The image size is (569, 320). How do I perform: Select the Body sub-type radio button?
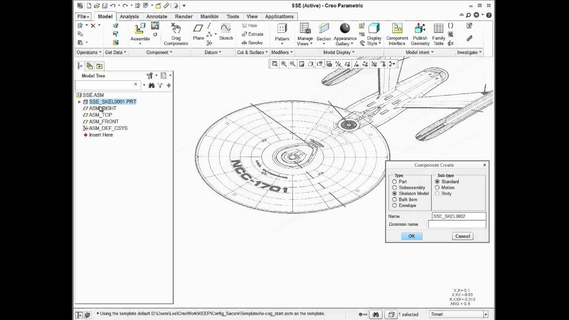pyautogui.click(x=437, y=194)
